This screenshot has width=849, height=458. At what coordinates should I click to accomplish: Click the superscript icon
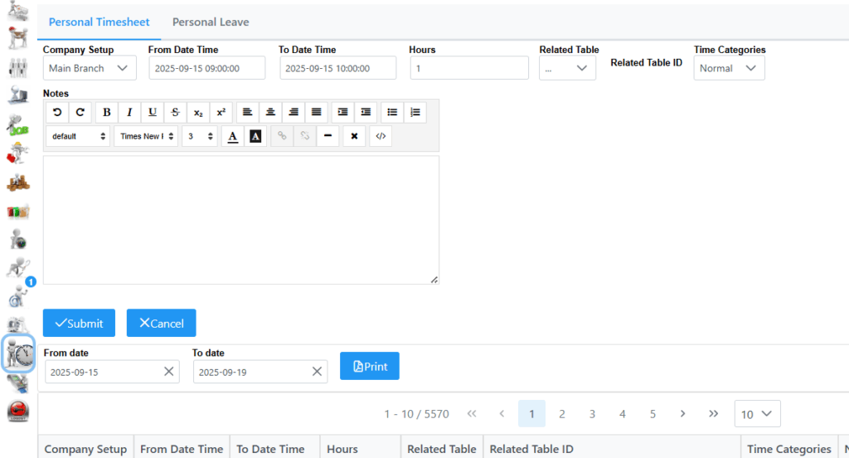point(221,112)
